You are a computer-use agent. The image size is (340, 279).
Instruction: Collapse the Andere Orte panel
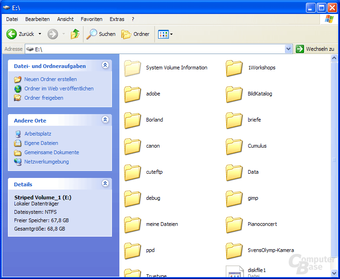tap(105, 119)
